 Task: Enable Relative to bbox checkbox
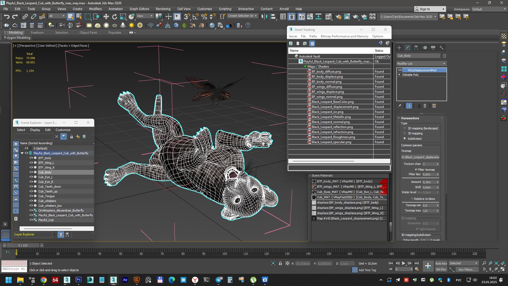click(x=412, y=199)
